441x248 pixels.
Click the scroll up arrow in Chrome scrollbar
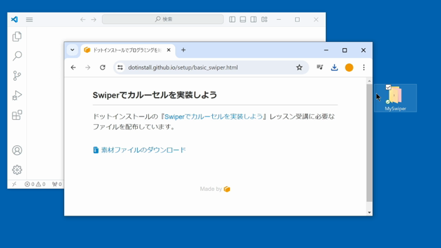369,81
